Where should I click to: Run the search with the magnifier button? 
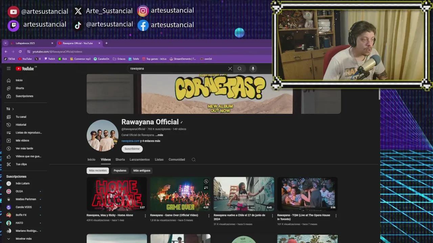(240, 69)
